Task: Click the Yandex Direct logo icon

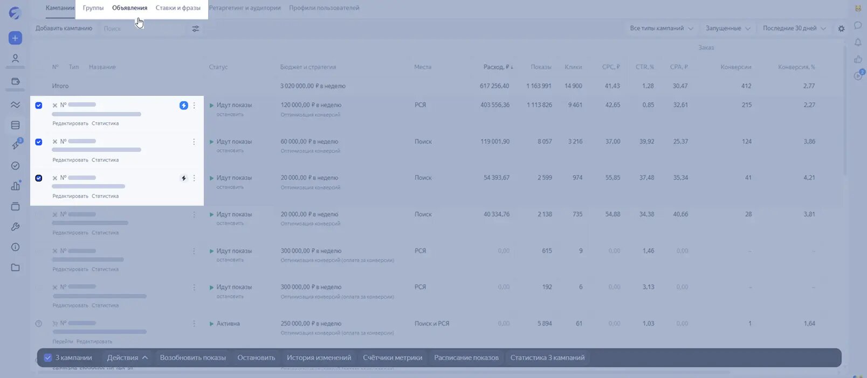Action: click(15, 13)
